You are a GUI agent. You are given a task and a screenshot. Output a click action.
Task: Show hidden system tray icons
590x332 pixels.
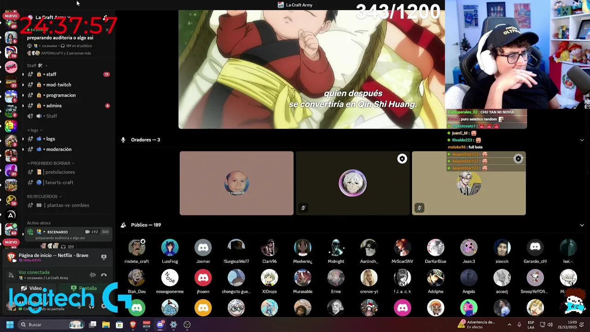(509, 325)
